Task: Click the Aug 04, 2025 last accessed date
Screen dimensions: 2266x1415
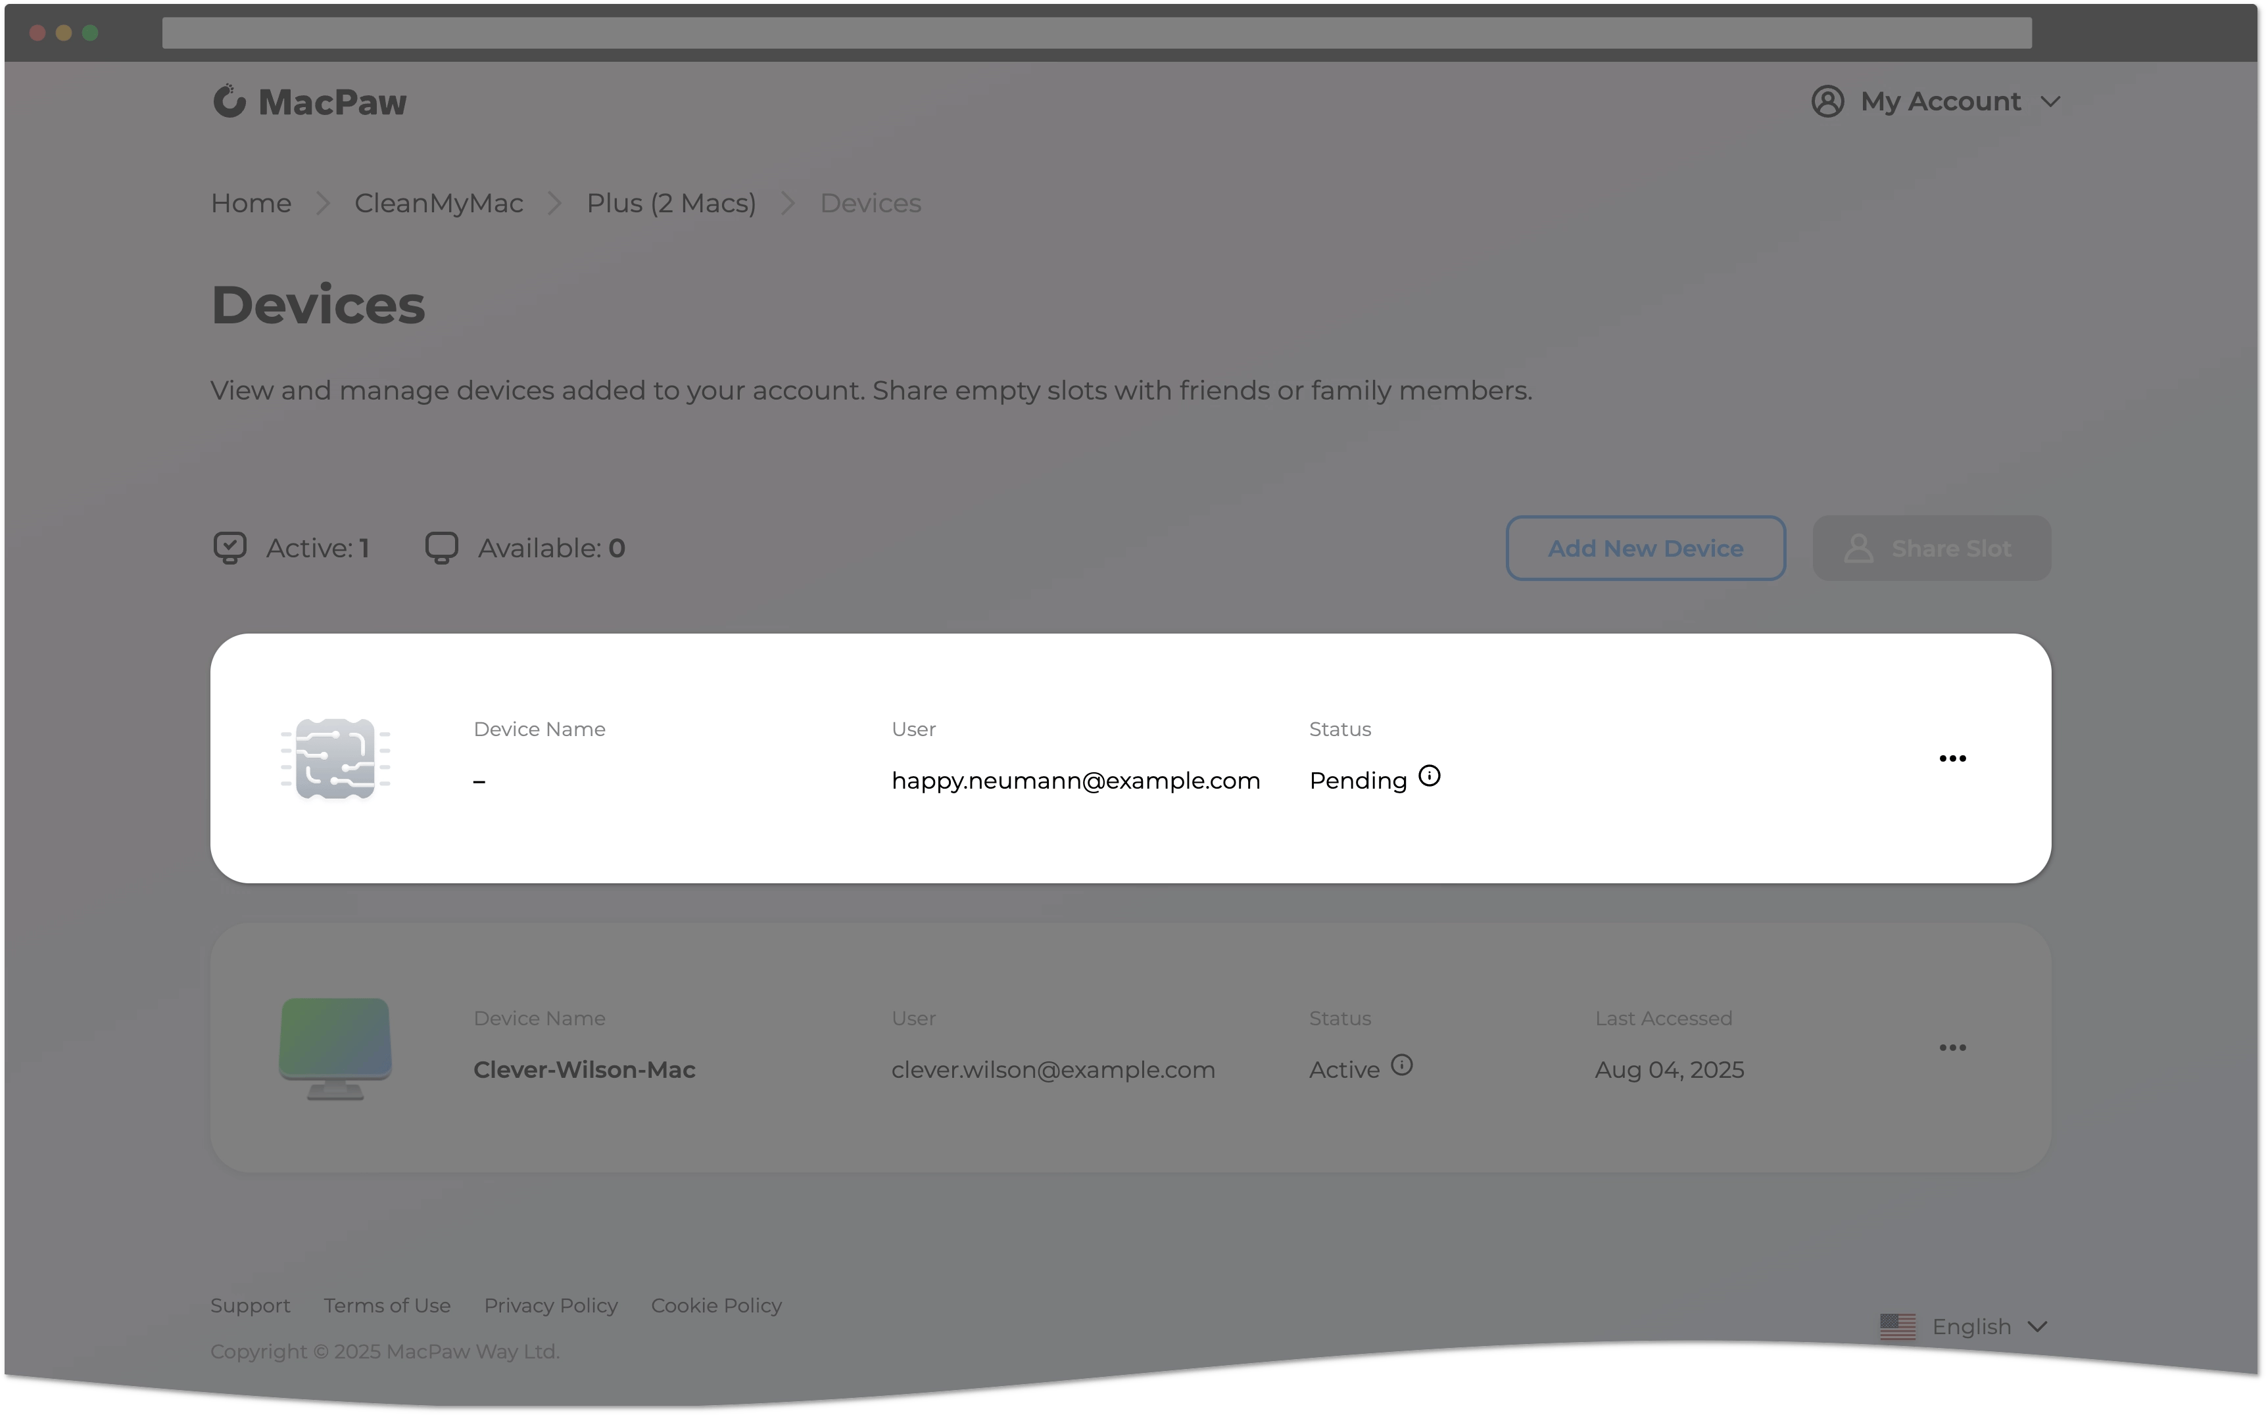Action: point(1670,1070)
